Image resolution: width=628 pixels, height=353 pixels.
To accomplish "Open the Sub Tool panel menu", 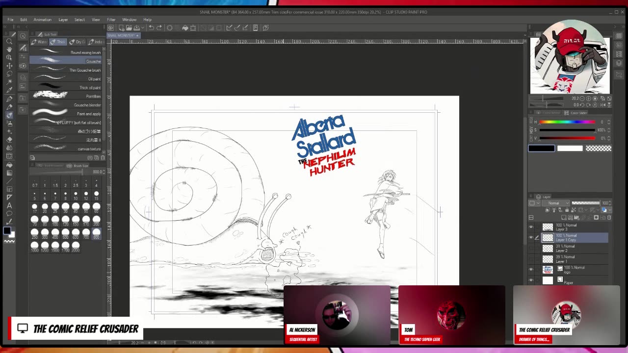I will (32, 34).
